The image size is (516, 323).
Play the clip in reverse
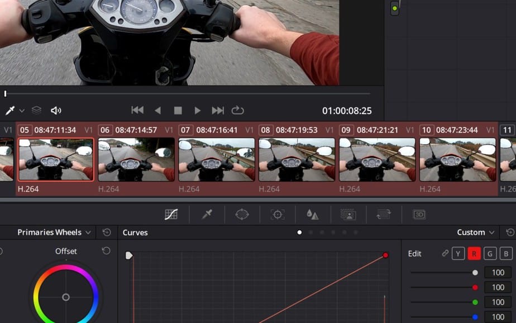coord(158,111)
